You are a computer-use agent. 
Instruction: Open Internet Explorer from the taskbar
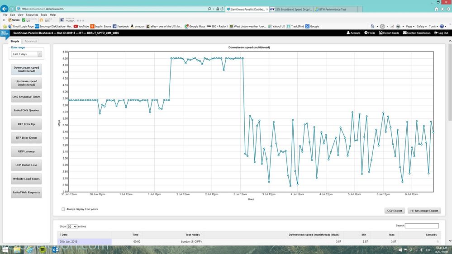29,249
